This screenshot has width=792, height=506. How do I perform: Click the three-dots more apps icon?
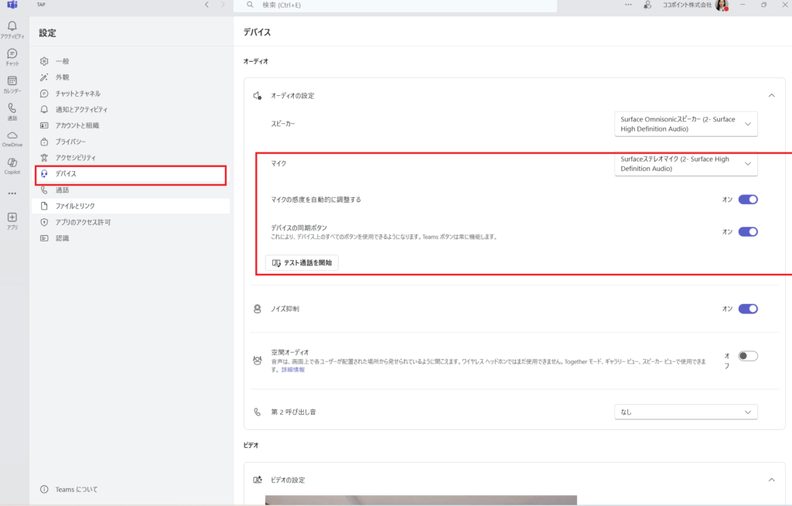12,193
